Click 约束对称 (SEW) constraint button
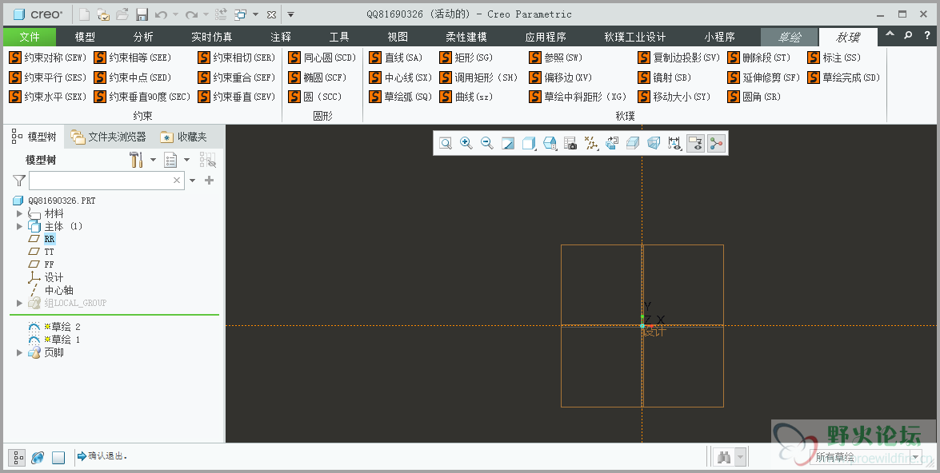The width and height of the screenshot is (940, 473). coord(48,58)
